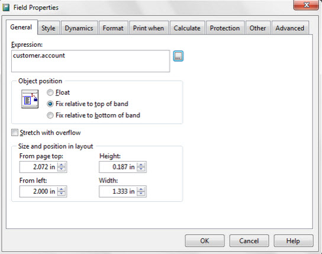322x254 pixels.
Task: Open the Dynamics tab
Action: 79,28
